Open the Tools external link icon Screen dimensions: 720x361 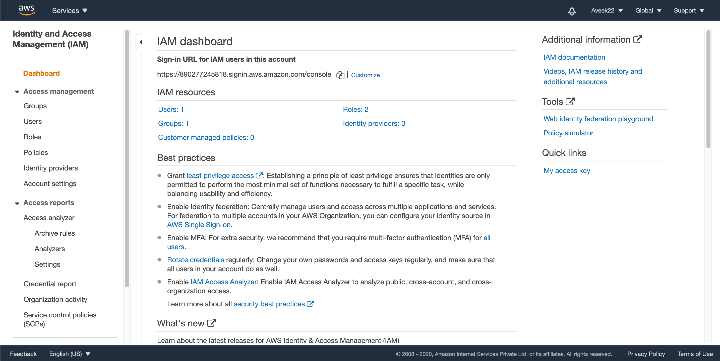570,101
